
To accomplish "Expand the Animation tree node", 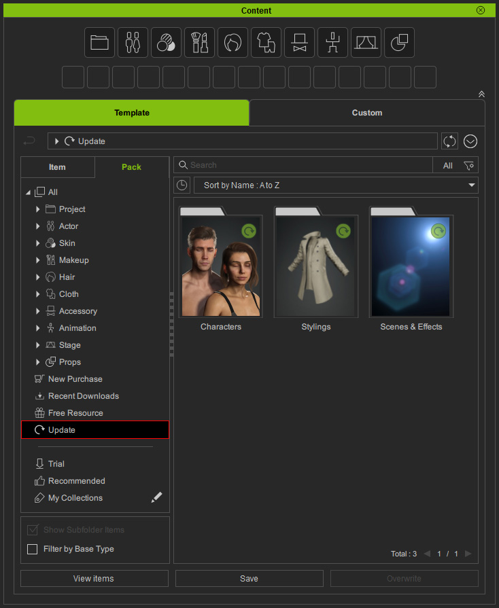I will click(38, 328).
